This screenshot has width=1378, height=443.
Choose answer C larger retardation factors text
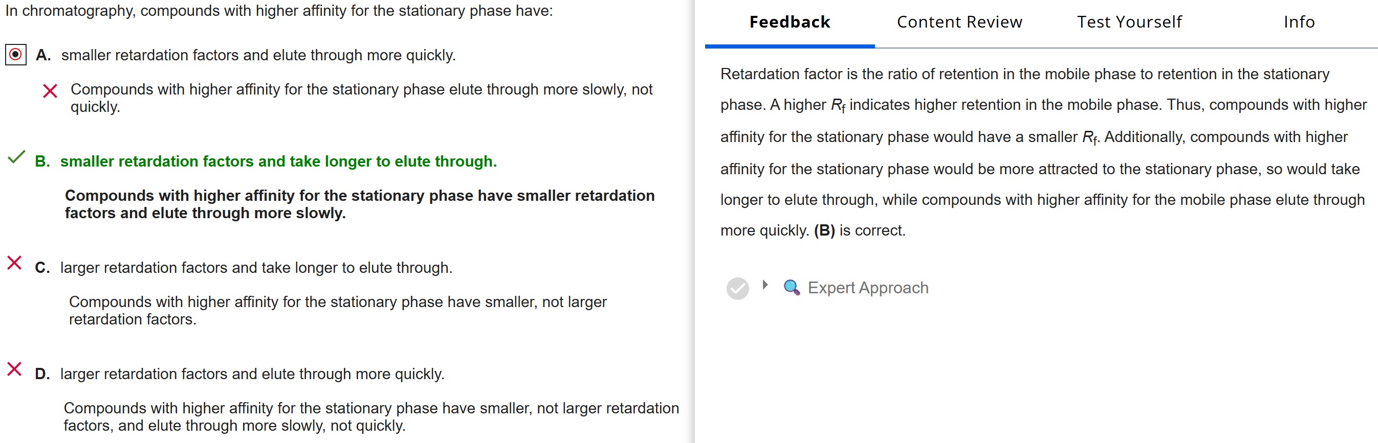pyautogui.click(x=256, y=267)
